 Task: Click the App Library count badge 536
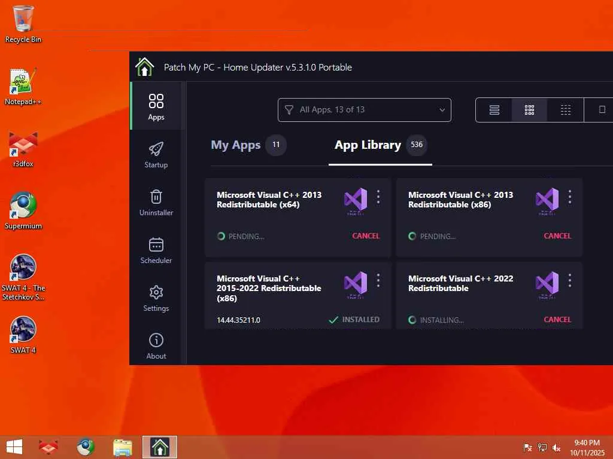[417, 145]
